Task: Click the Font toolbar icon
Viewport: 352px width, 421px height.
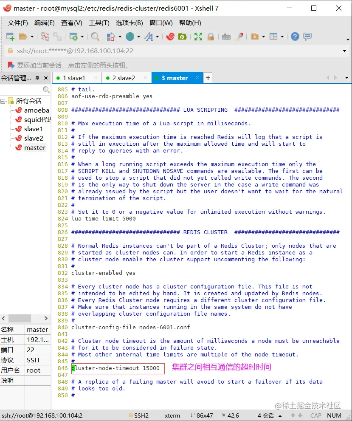Action: pos(149,37)
